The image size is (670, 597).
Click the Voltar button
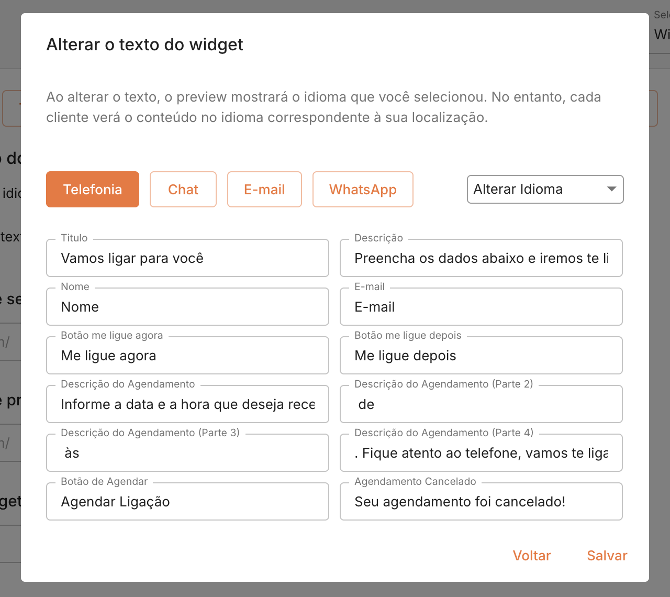pos(532,556)
